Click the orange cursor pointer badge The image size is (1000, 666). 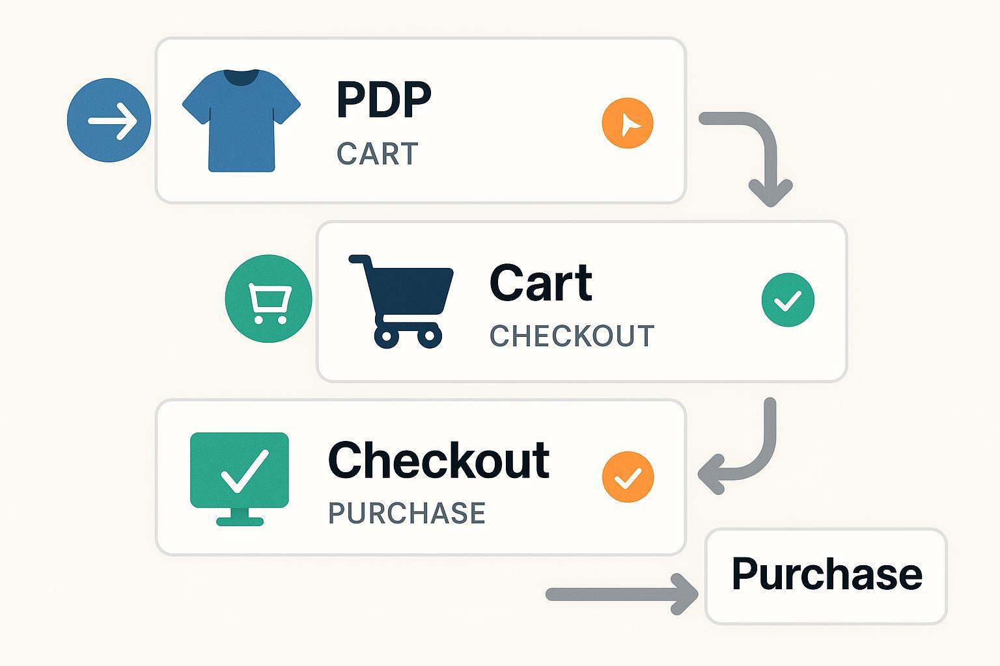(x=628, y=124)
